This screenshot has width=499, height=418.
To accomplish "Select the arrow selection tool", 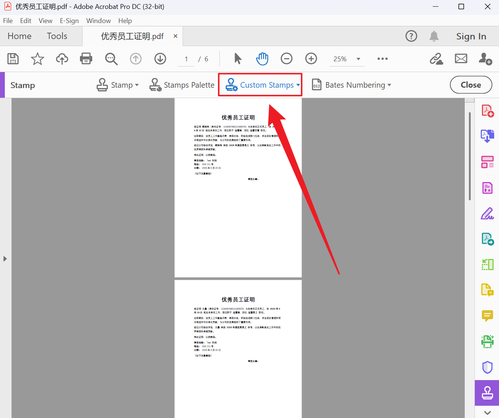I will pyautogui.click(x=238, y=58).
